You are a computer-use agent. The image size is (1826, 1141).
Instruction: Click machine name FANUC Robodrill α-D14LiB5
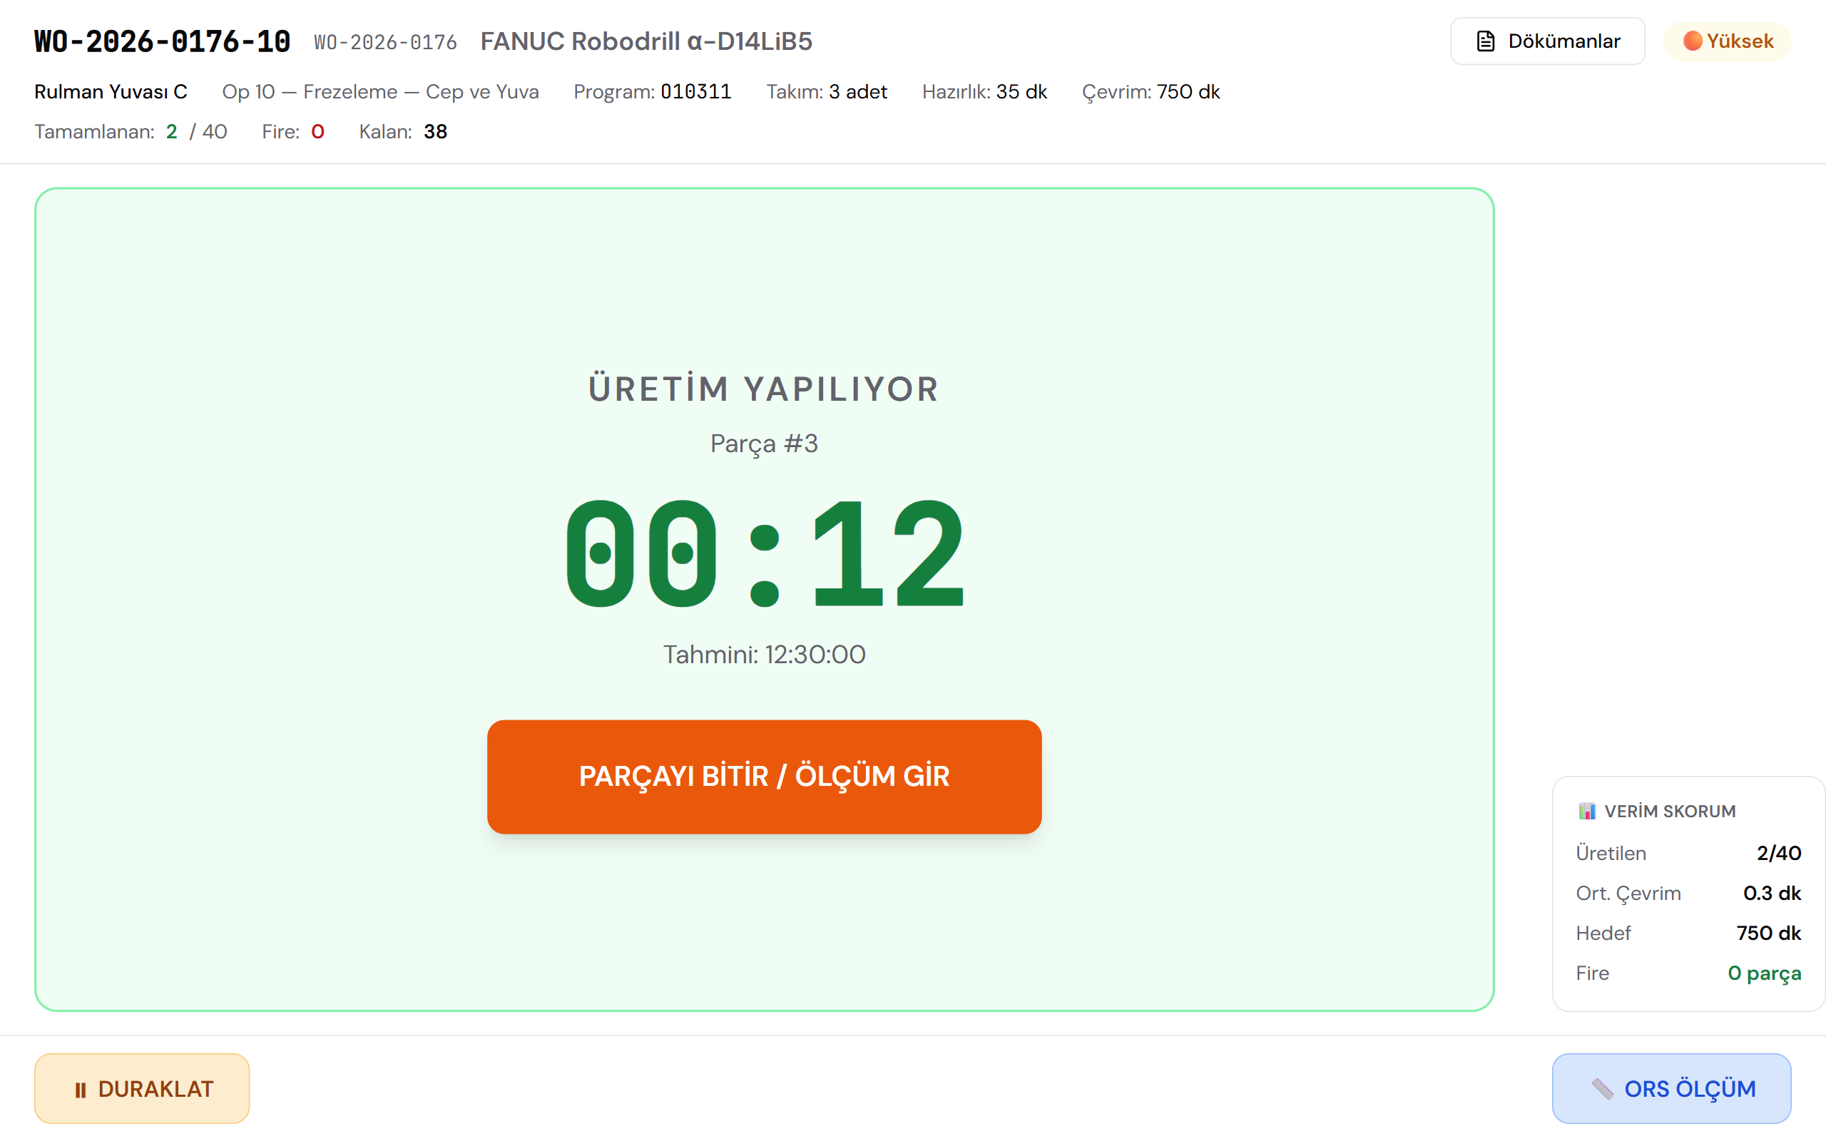point(646,41)
